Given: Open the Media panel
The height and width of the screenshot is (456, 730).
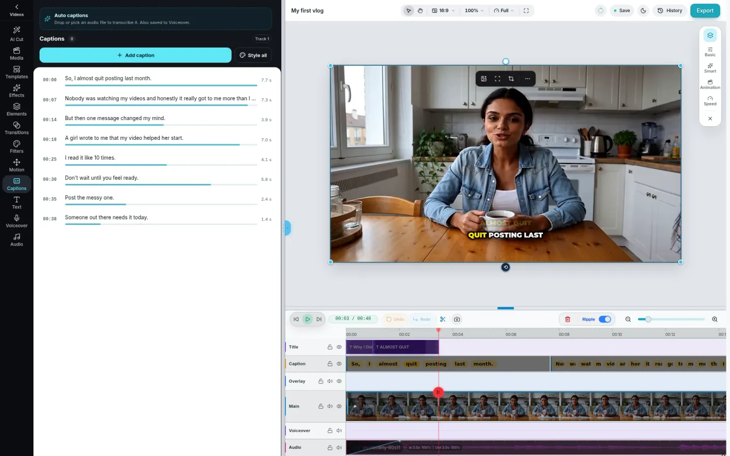Looking at the screenshot, I should pyautogui.click(x=17, y=53).
